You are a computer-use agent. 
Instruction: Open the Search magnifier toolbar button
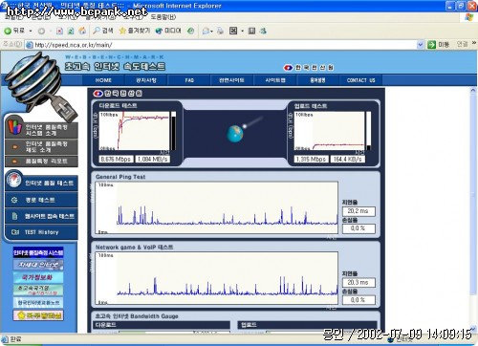[x=103, y=31]
